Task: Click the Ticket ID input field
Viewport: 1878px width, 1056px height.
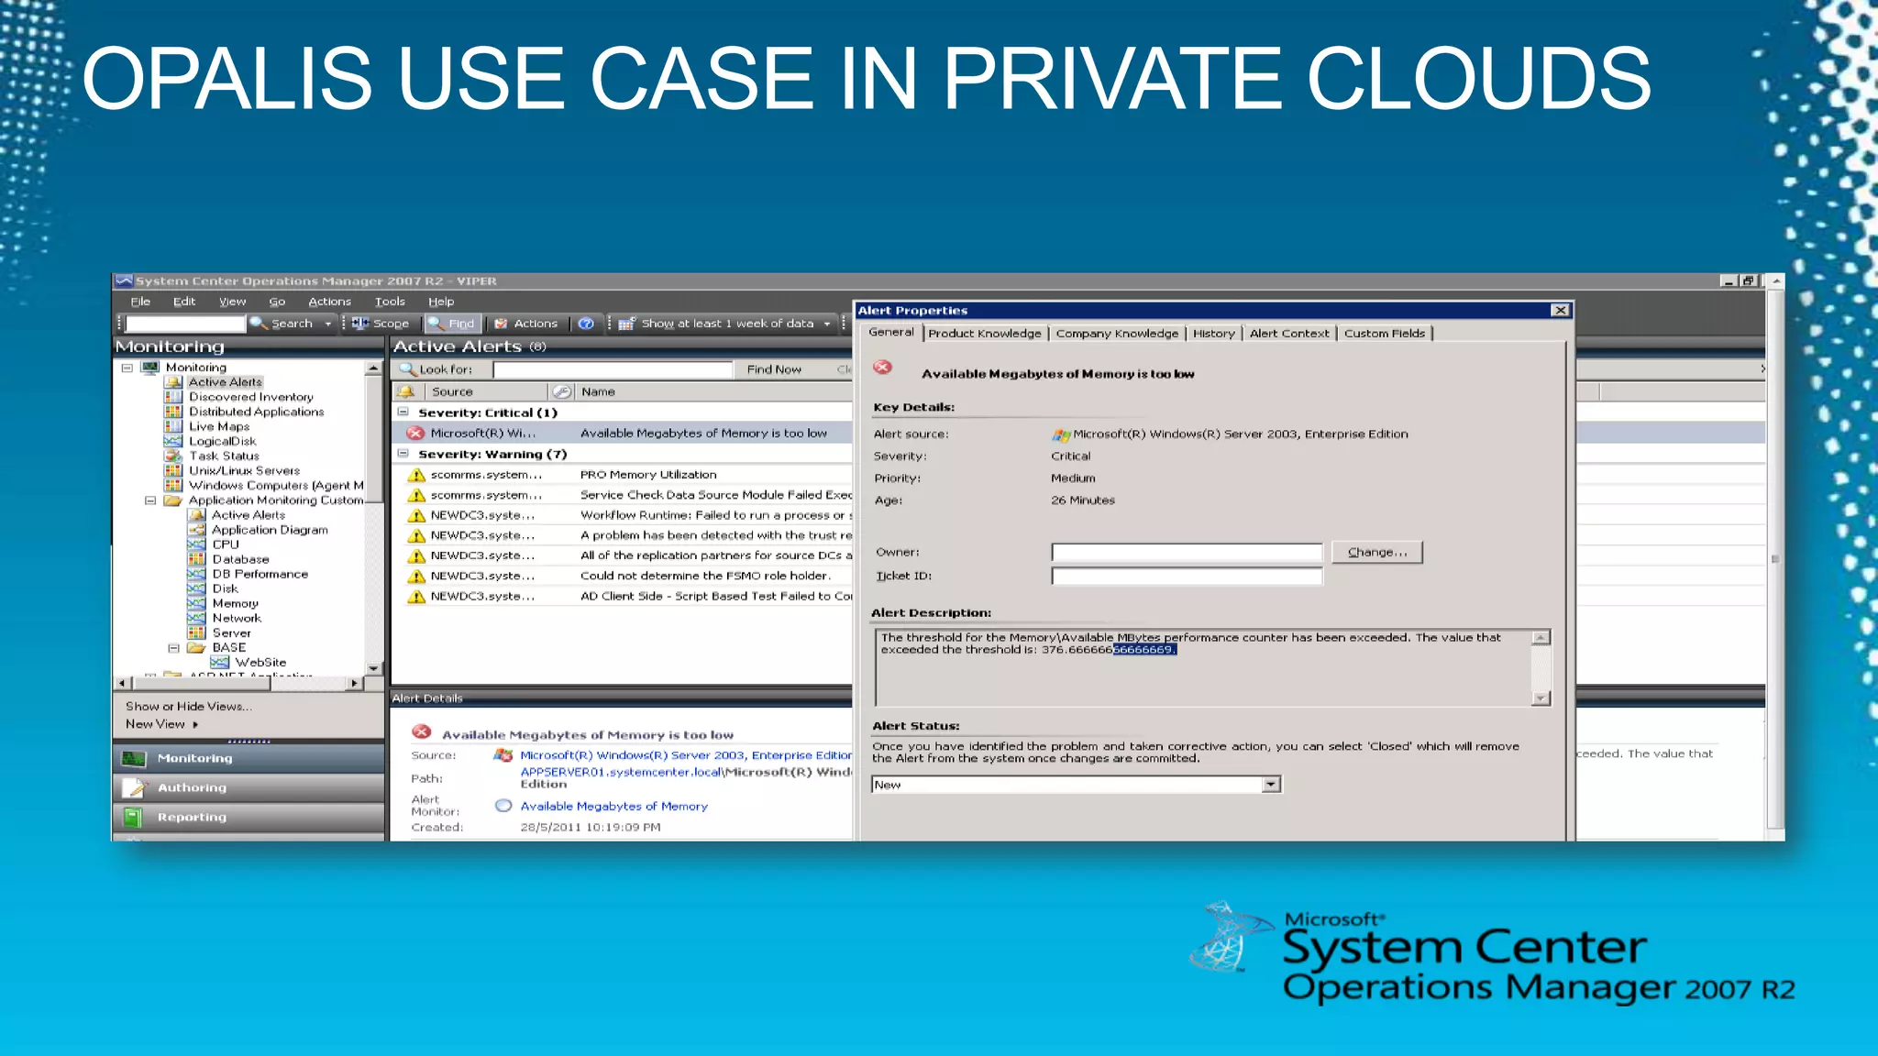Action: click(x=1186, y=576)
